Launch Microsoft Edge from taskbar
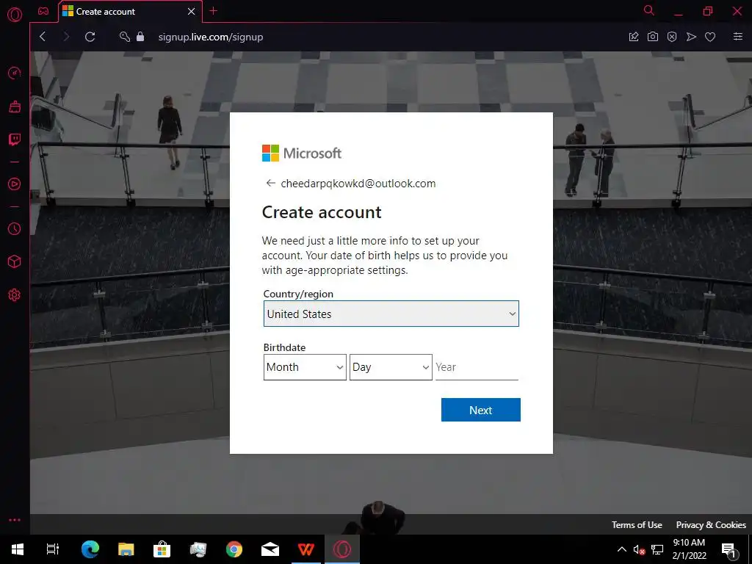This screenshot has width=752, height=564. click(x=90, y=549)
